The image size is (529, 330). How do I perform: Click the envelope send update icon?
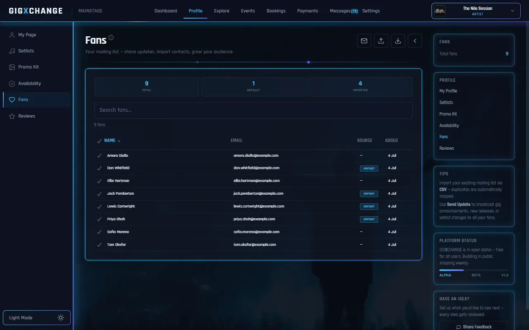pyautogui.click(x=364, y=41)
